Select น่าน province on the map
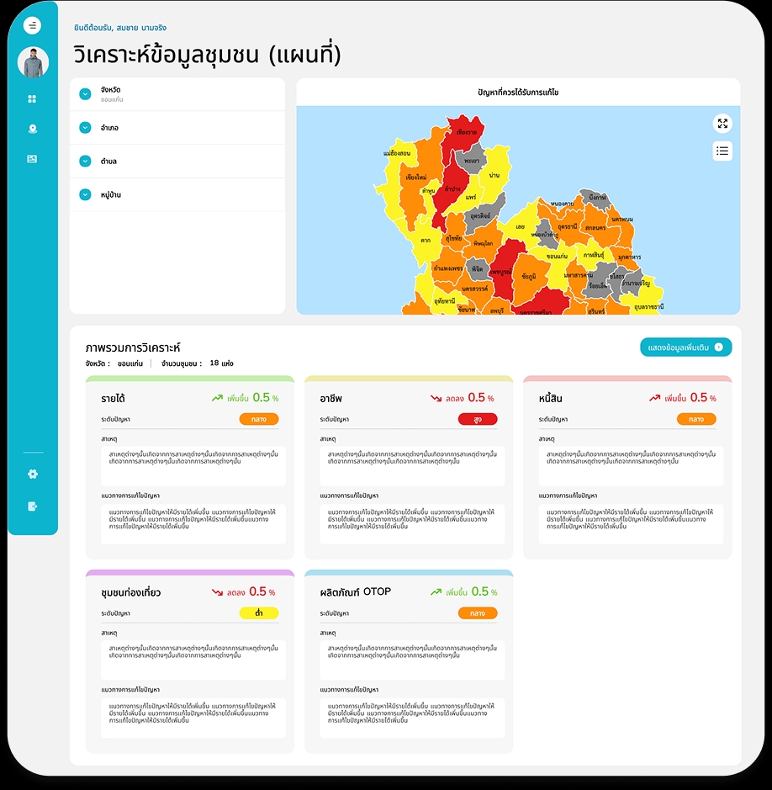Screen dimensions: 772x790 (x=494, y=175)
